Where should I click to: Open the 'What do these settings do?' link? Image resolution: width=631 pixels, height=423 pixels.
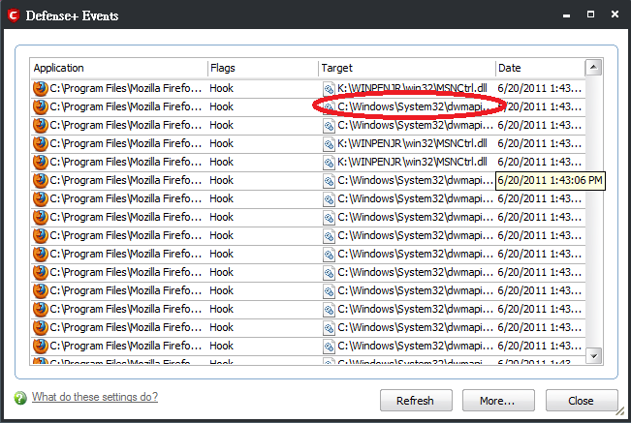point(95,397)
